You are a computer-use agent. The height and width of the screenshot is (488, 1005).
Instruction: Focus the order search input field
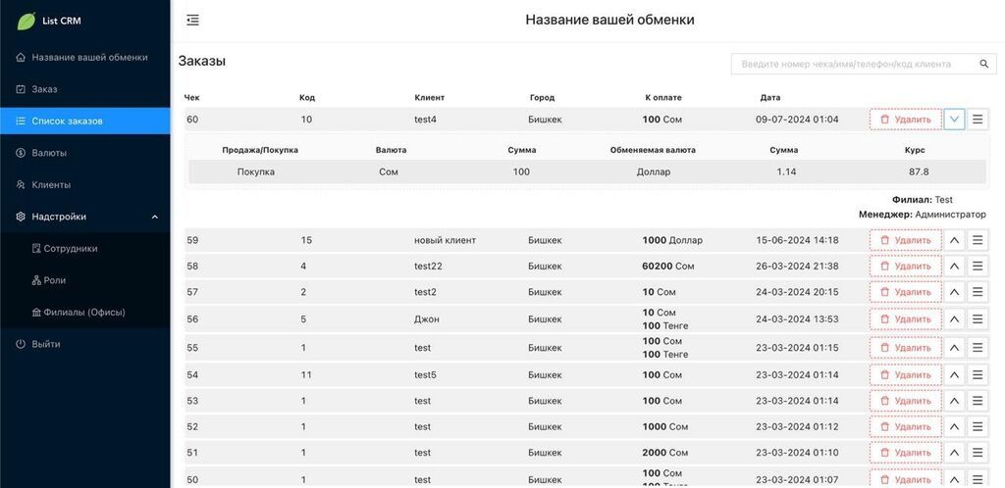[852, 64]
